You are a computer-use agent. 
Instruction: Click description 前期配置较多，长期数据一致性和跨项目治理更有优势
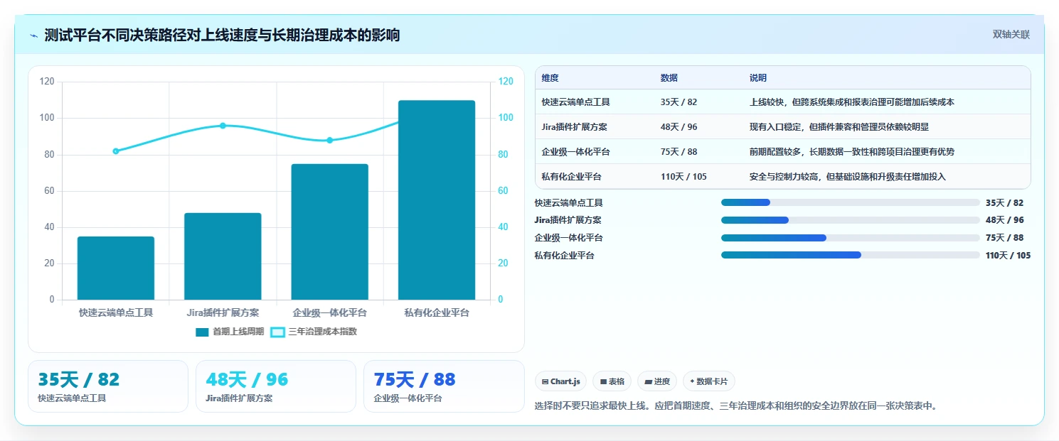point(851,152)
